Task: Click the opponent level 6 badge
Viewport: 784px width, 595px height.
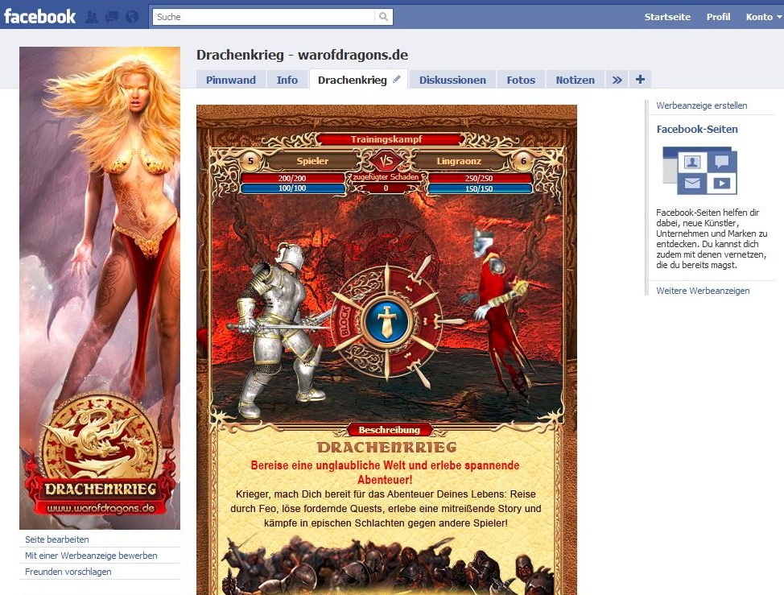Action: (x=523, y=161)
